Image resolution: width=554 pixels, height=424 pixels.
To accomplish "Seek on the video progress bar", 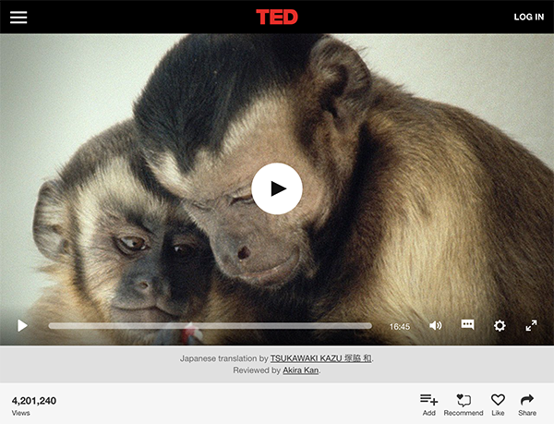I will (x=210, y=326).
